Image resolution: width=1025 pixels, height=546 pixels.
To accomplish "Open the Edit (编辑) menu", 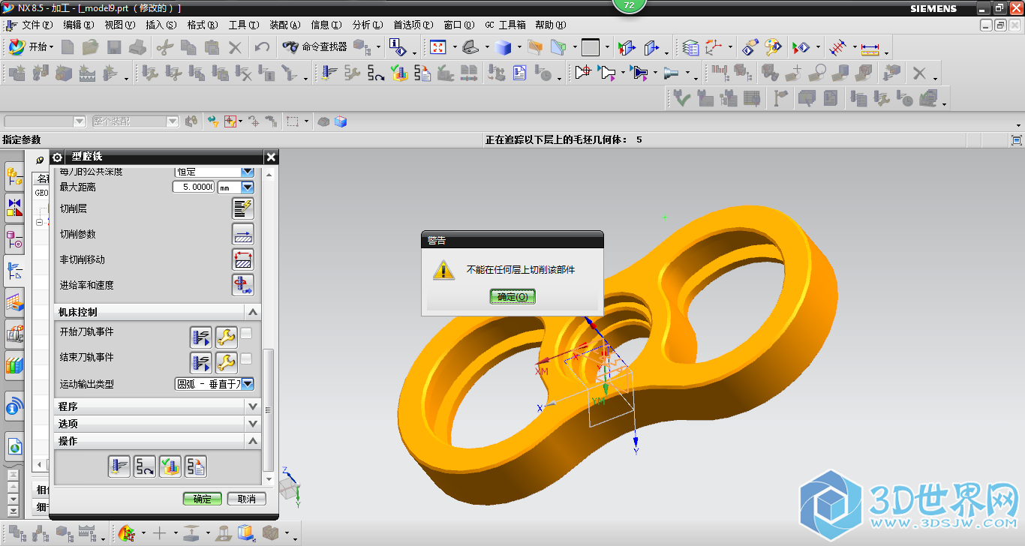I will tap(79, 25).
